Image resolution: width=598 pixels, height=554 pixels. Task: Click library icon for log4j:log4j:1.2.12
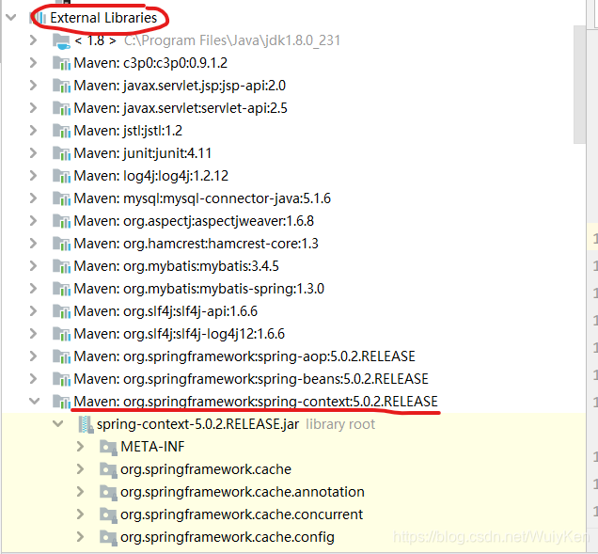61,176
